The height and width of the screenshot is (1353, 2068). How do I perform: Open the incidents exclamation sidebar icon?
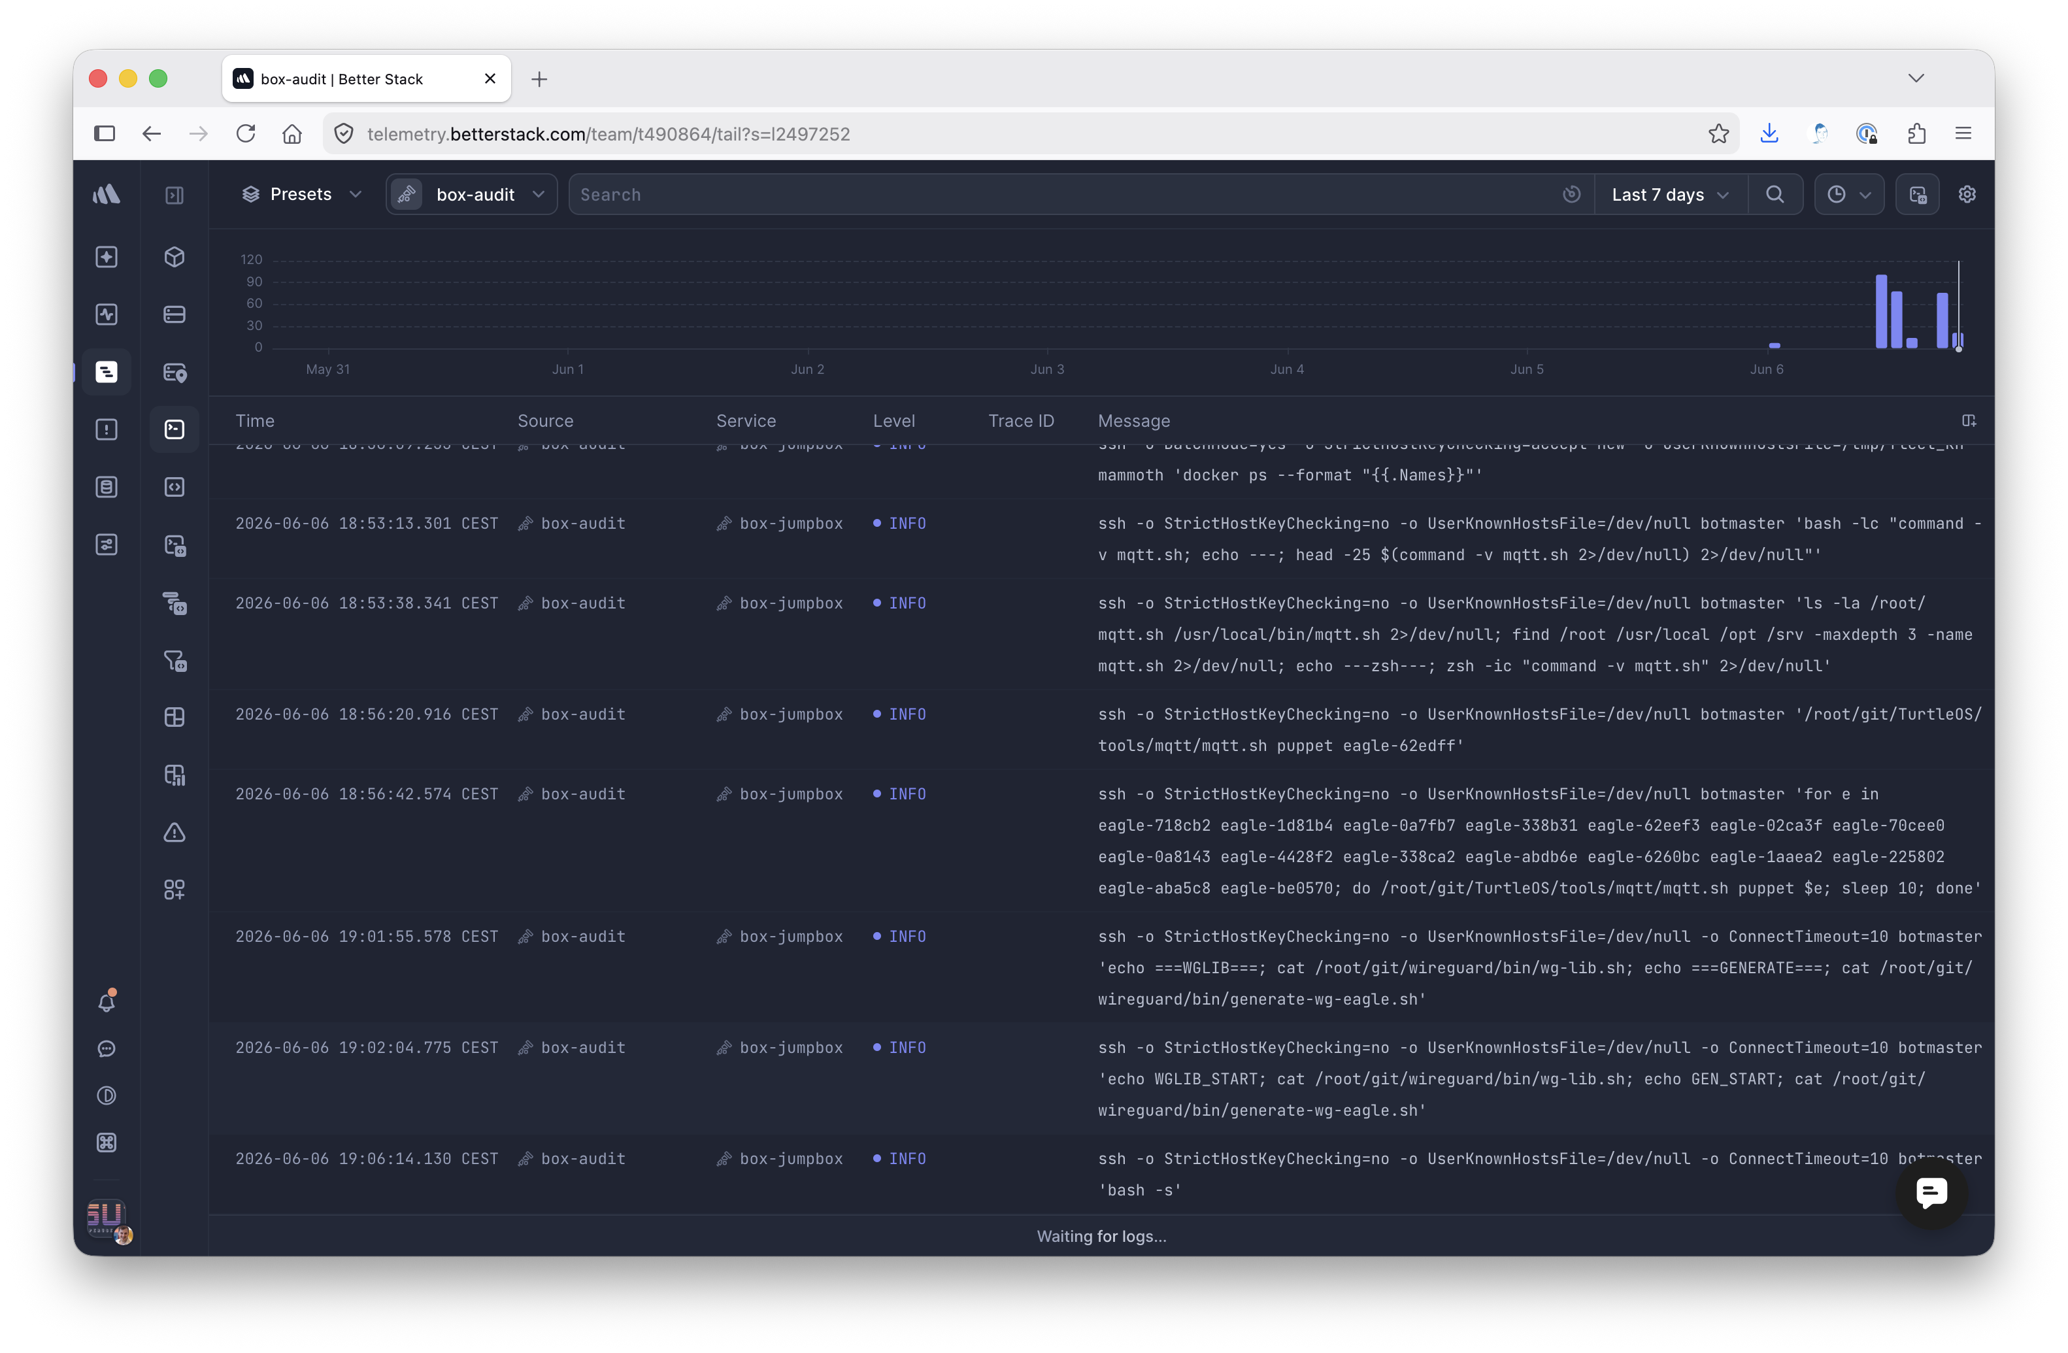point(106,429)
